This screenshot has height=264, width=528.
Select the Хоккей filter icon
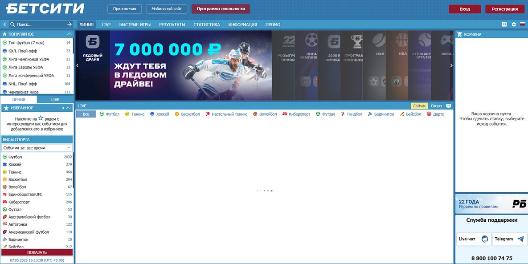(x=152, y=114)
